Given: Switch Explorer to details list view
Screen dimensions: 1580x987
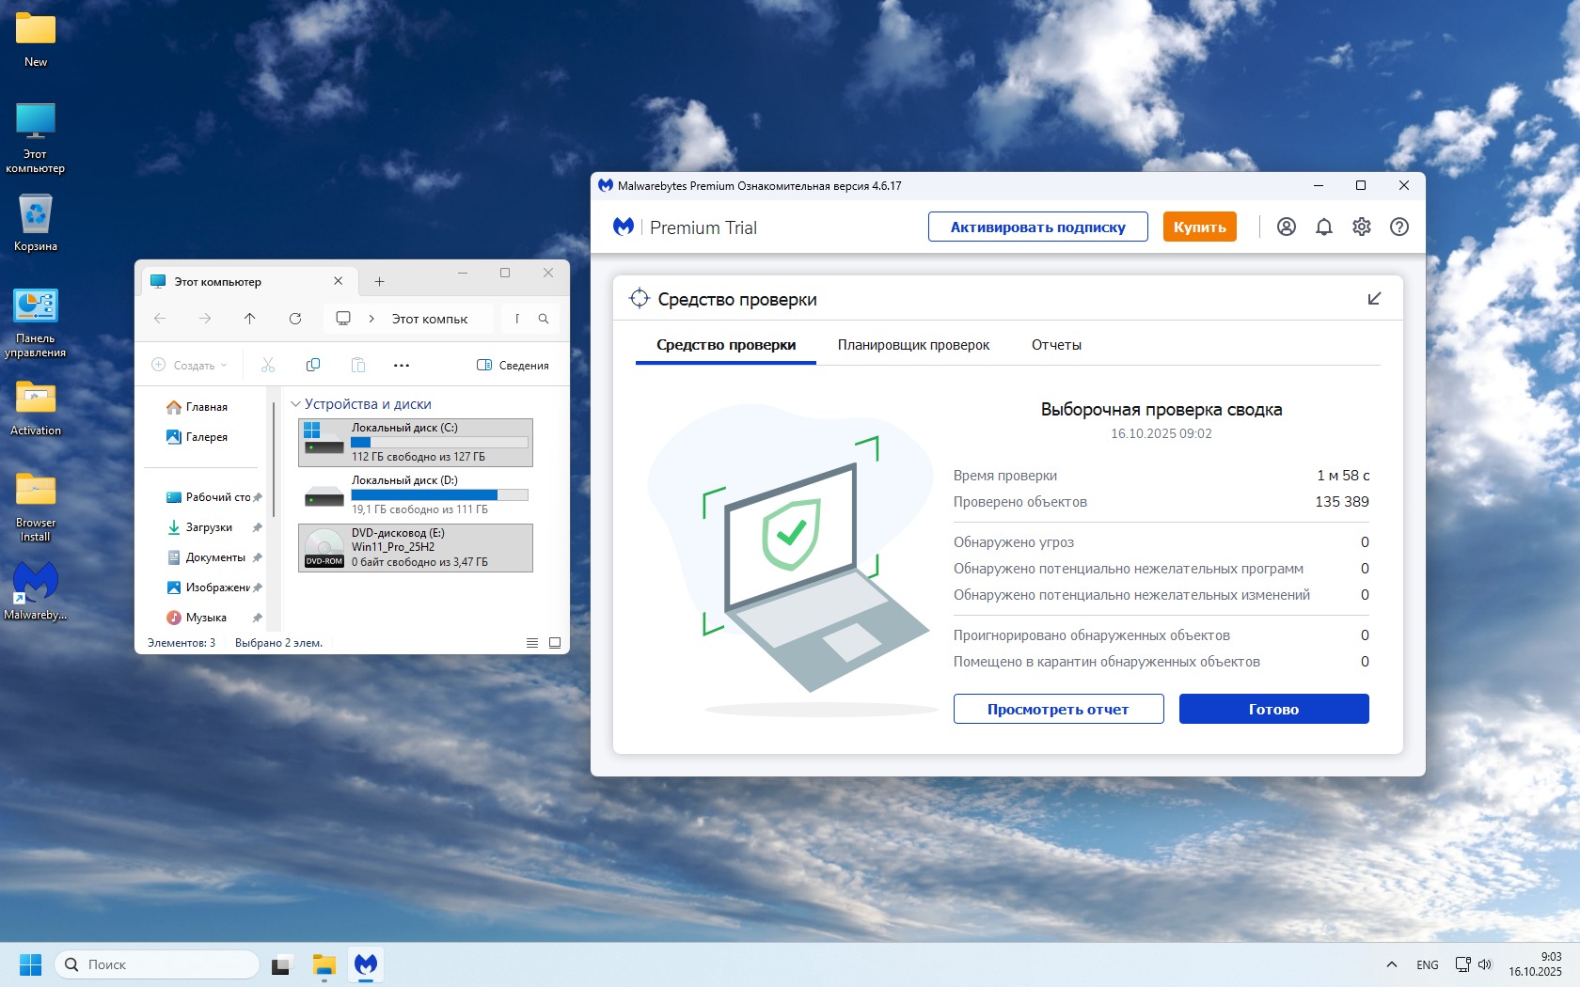Looking at the screenshot, I should pos(532,643).
